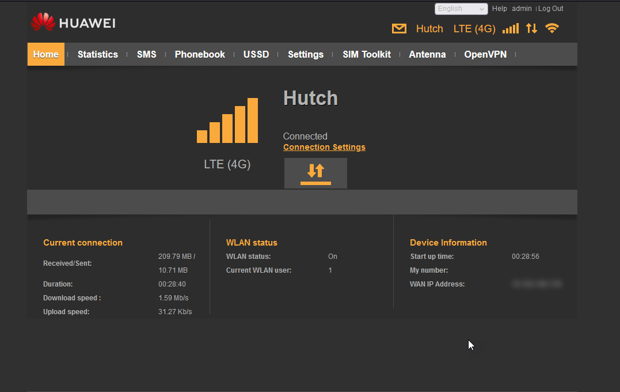The height and width of the screenshot is (392, 620).
Task: Open the Antenna tab
Action: coord(427,54)
